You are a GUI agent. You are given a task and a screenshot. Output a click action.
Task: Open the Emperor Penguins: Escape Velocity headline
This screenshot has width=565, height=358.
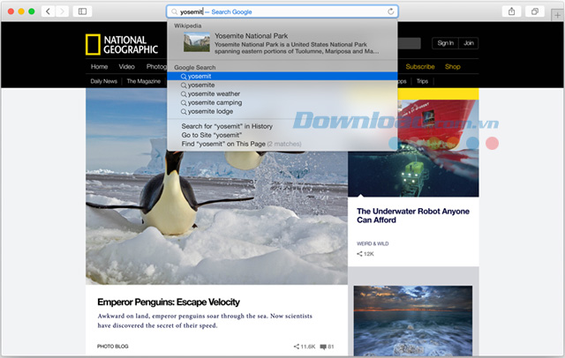pos(169,302)
